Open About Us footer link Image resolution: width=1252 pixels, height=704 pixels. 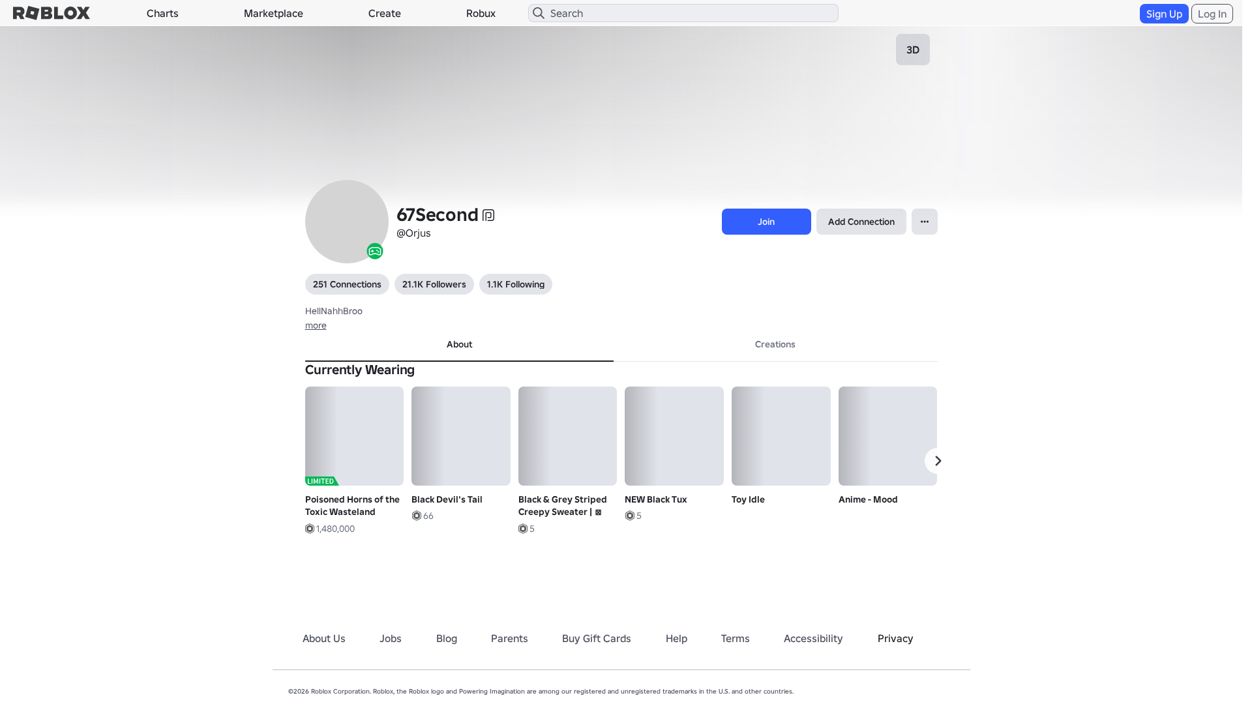pos(324,638)
